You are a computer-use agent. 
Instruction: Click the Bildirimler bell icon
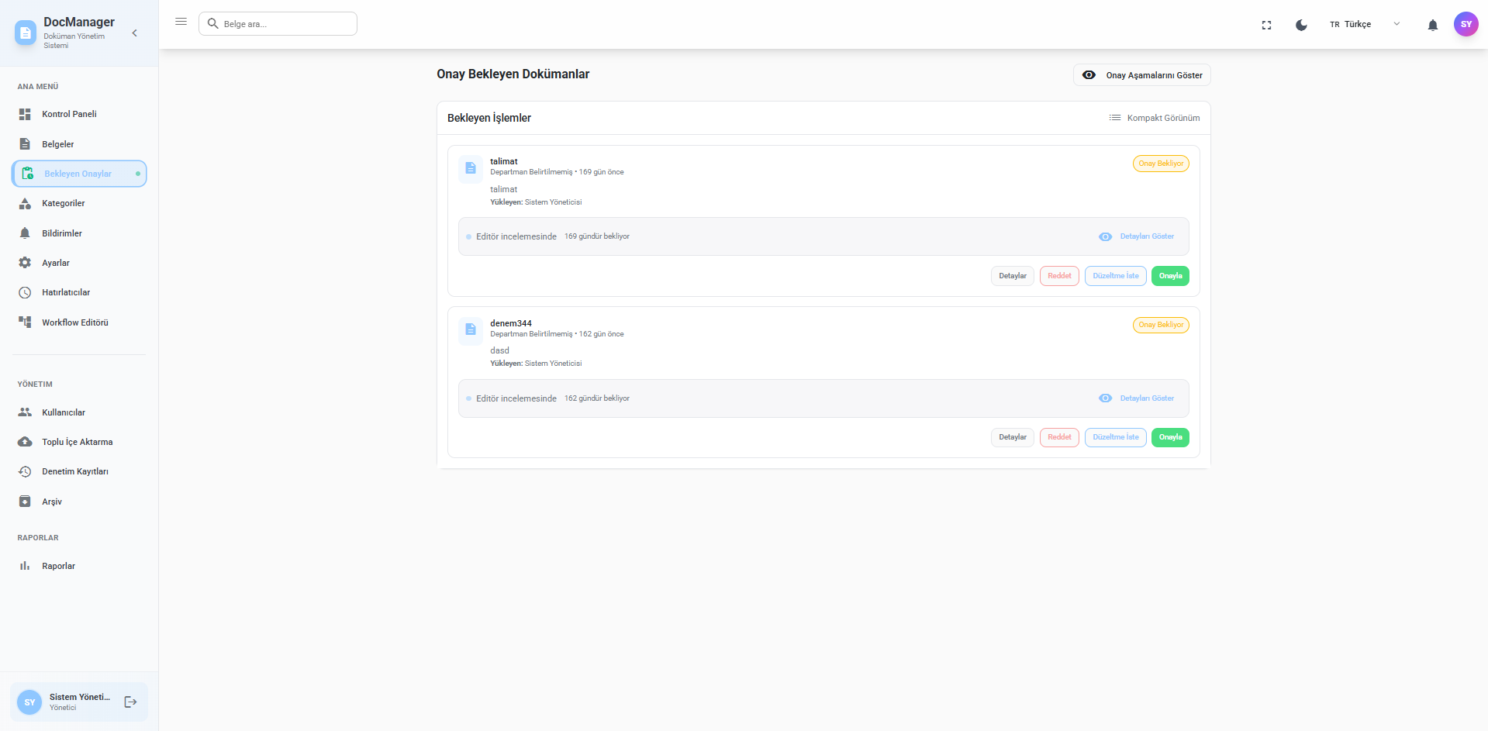click(25, 233)
